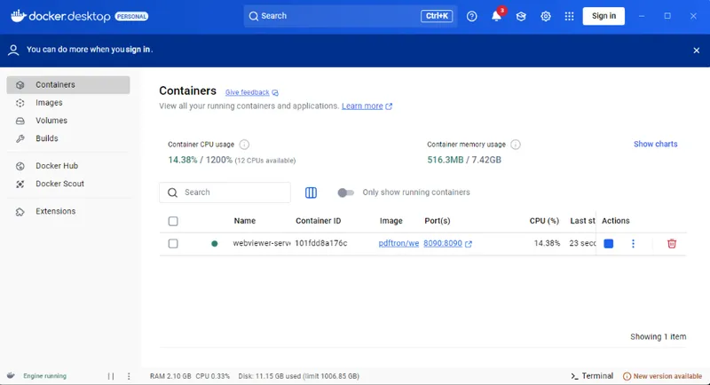Click the new version warning icon

pos(627,376)
